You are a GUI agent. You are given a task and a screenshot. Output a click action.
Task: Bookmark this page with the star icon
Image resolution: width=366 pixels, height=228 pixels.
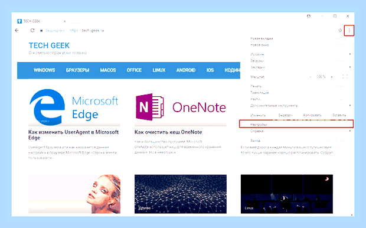(x=340, y=30)
